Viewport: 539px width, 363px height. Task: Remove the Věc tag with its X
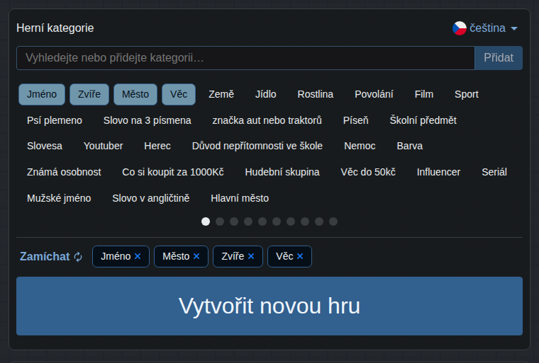[300, 256]
